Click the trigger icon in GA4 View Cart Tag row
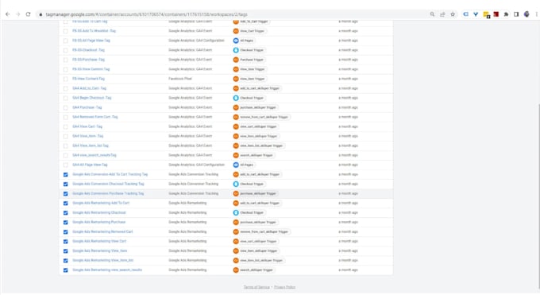 pos(236,126)
